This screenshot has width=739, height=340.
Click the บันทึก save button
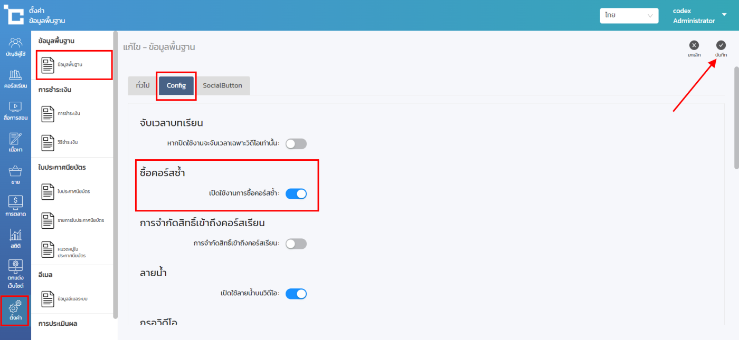pyautogui.click(x=721, y=48)
